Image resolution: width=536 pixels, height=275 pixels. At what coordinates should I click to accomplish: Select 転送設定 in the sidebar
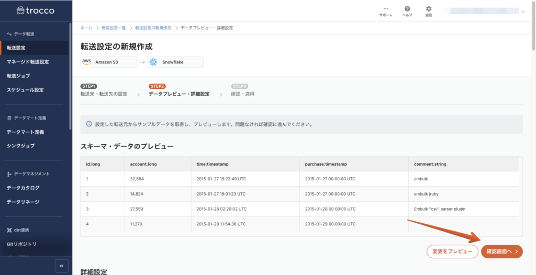(16, 48)
